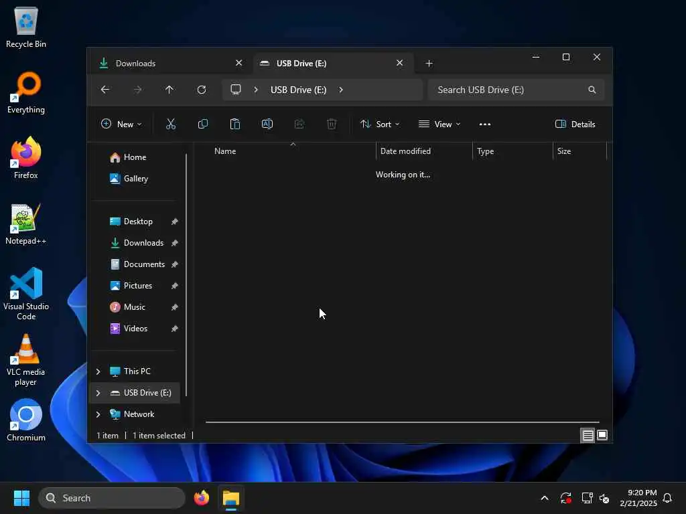Open the View dropdown menu
Viewport: 686px width, 514px height.
[x=439, y=124]
